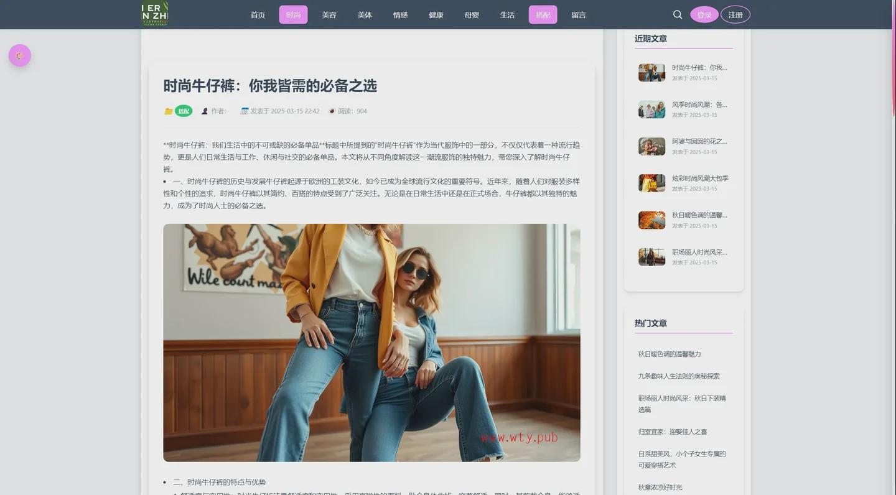Image resolution: width=896 pixels, height=495 pixels.
Task: Click the eye icon beside read count
Action: [332, 111]
